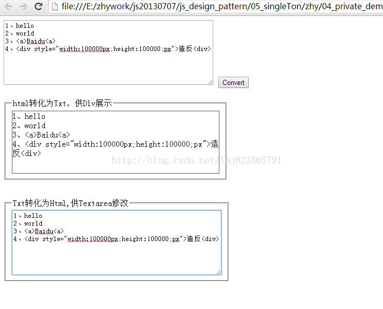Focus the address bar URL
Viewport: 383px width, 309px height.
pyautogui.click(x=222, y=7)
